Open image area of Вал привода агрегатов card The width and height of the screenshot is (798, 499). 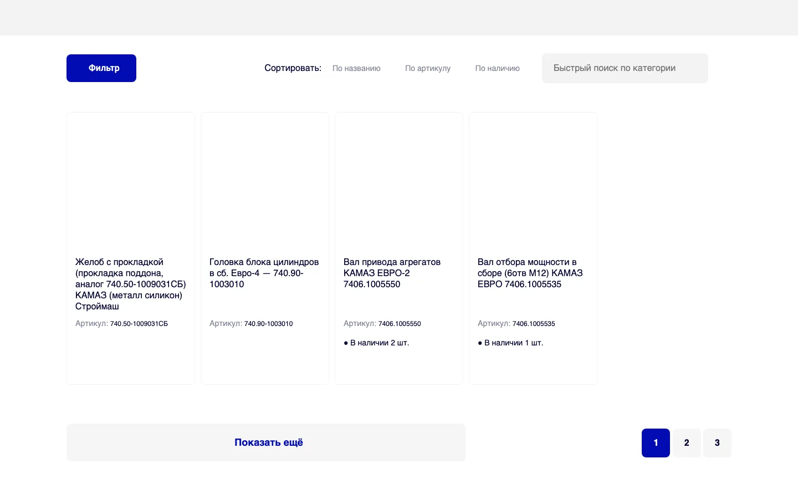point(399,183)
